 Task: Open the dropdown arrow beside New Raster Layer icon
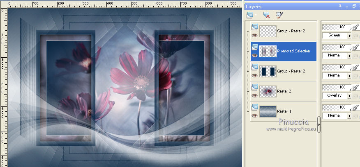(256, 15)
